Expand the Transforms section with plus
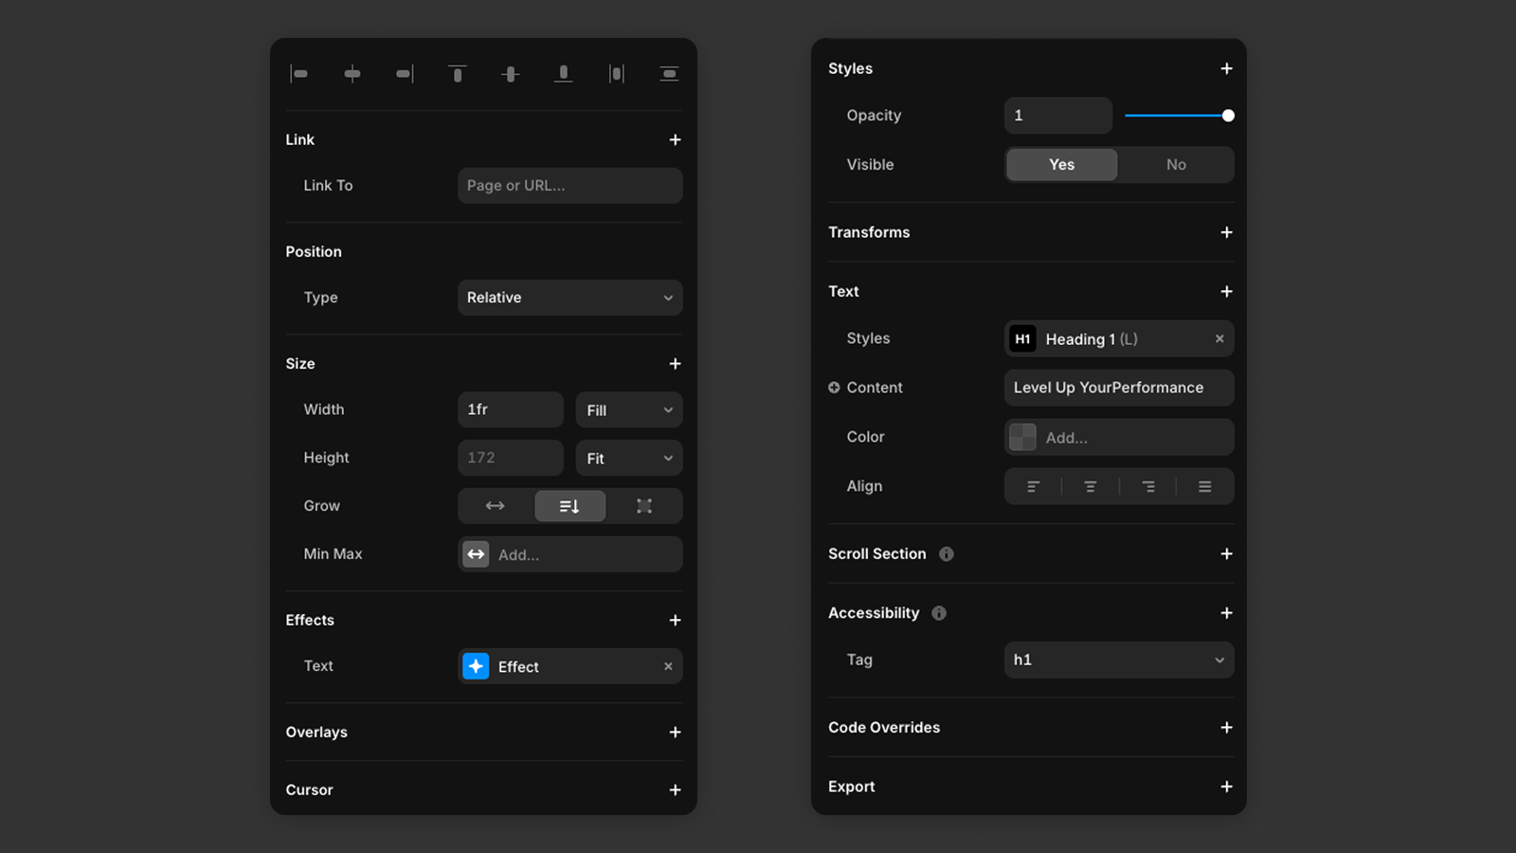The height and width of the screenshot is (853, 1516). 1226,232
